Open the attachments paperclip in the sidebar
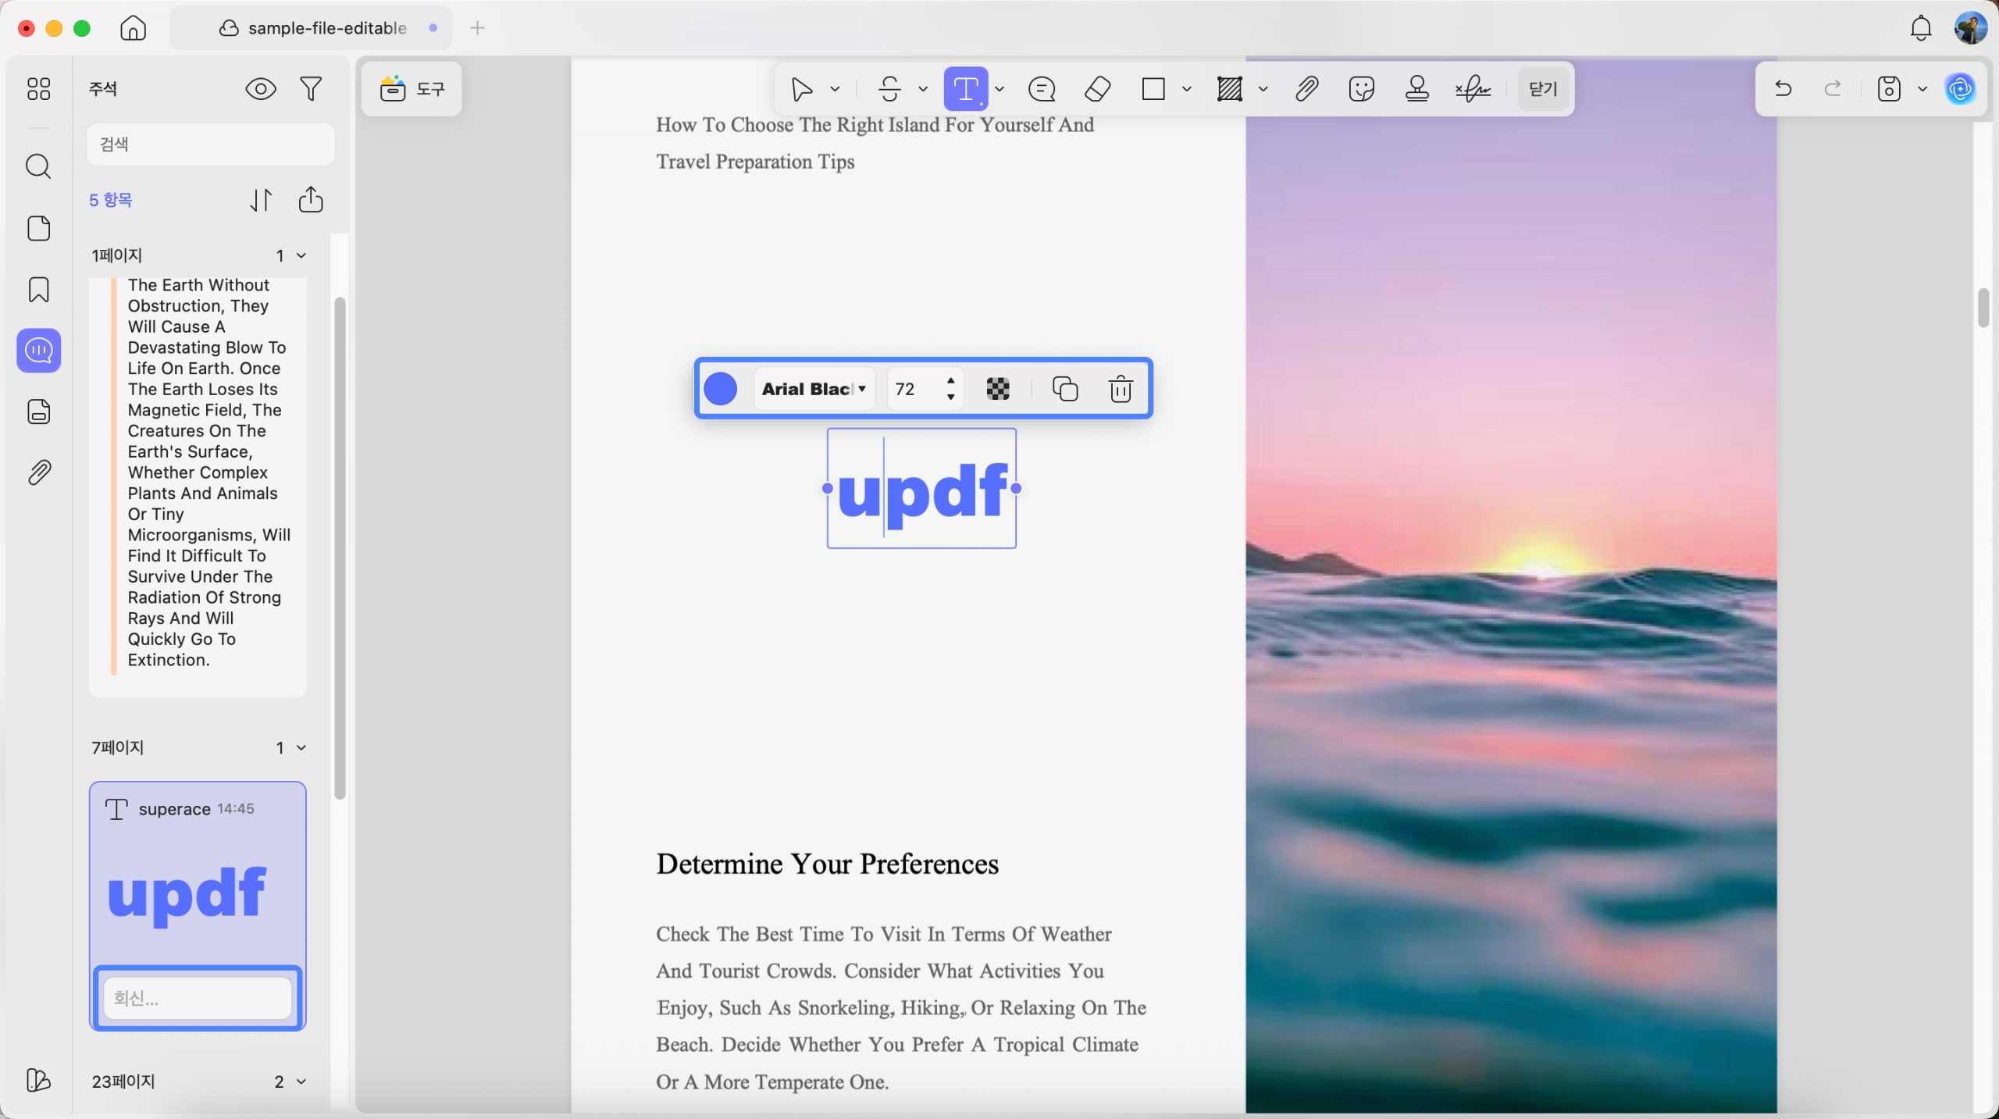 pyautogui.click(x=38, y=472)
